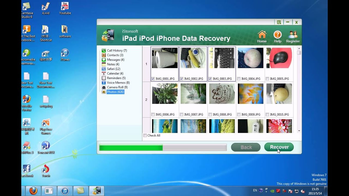The height and width of the screenshot is (196, 349).
Task: Select the iTunes desktop icon
Action: [x=65, y=55]
